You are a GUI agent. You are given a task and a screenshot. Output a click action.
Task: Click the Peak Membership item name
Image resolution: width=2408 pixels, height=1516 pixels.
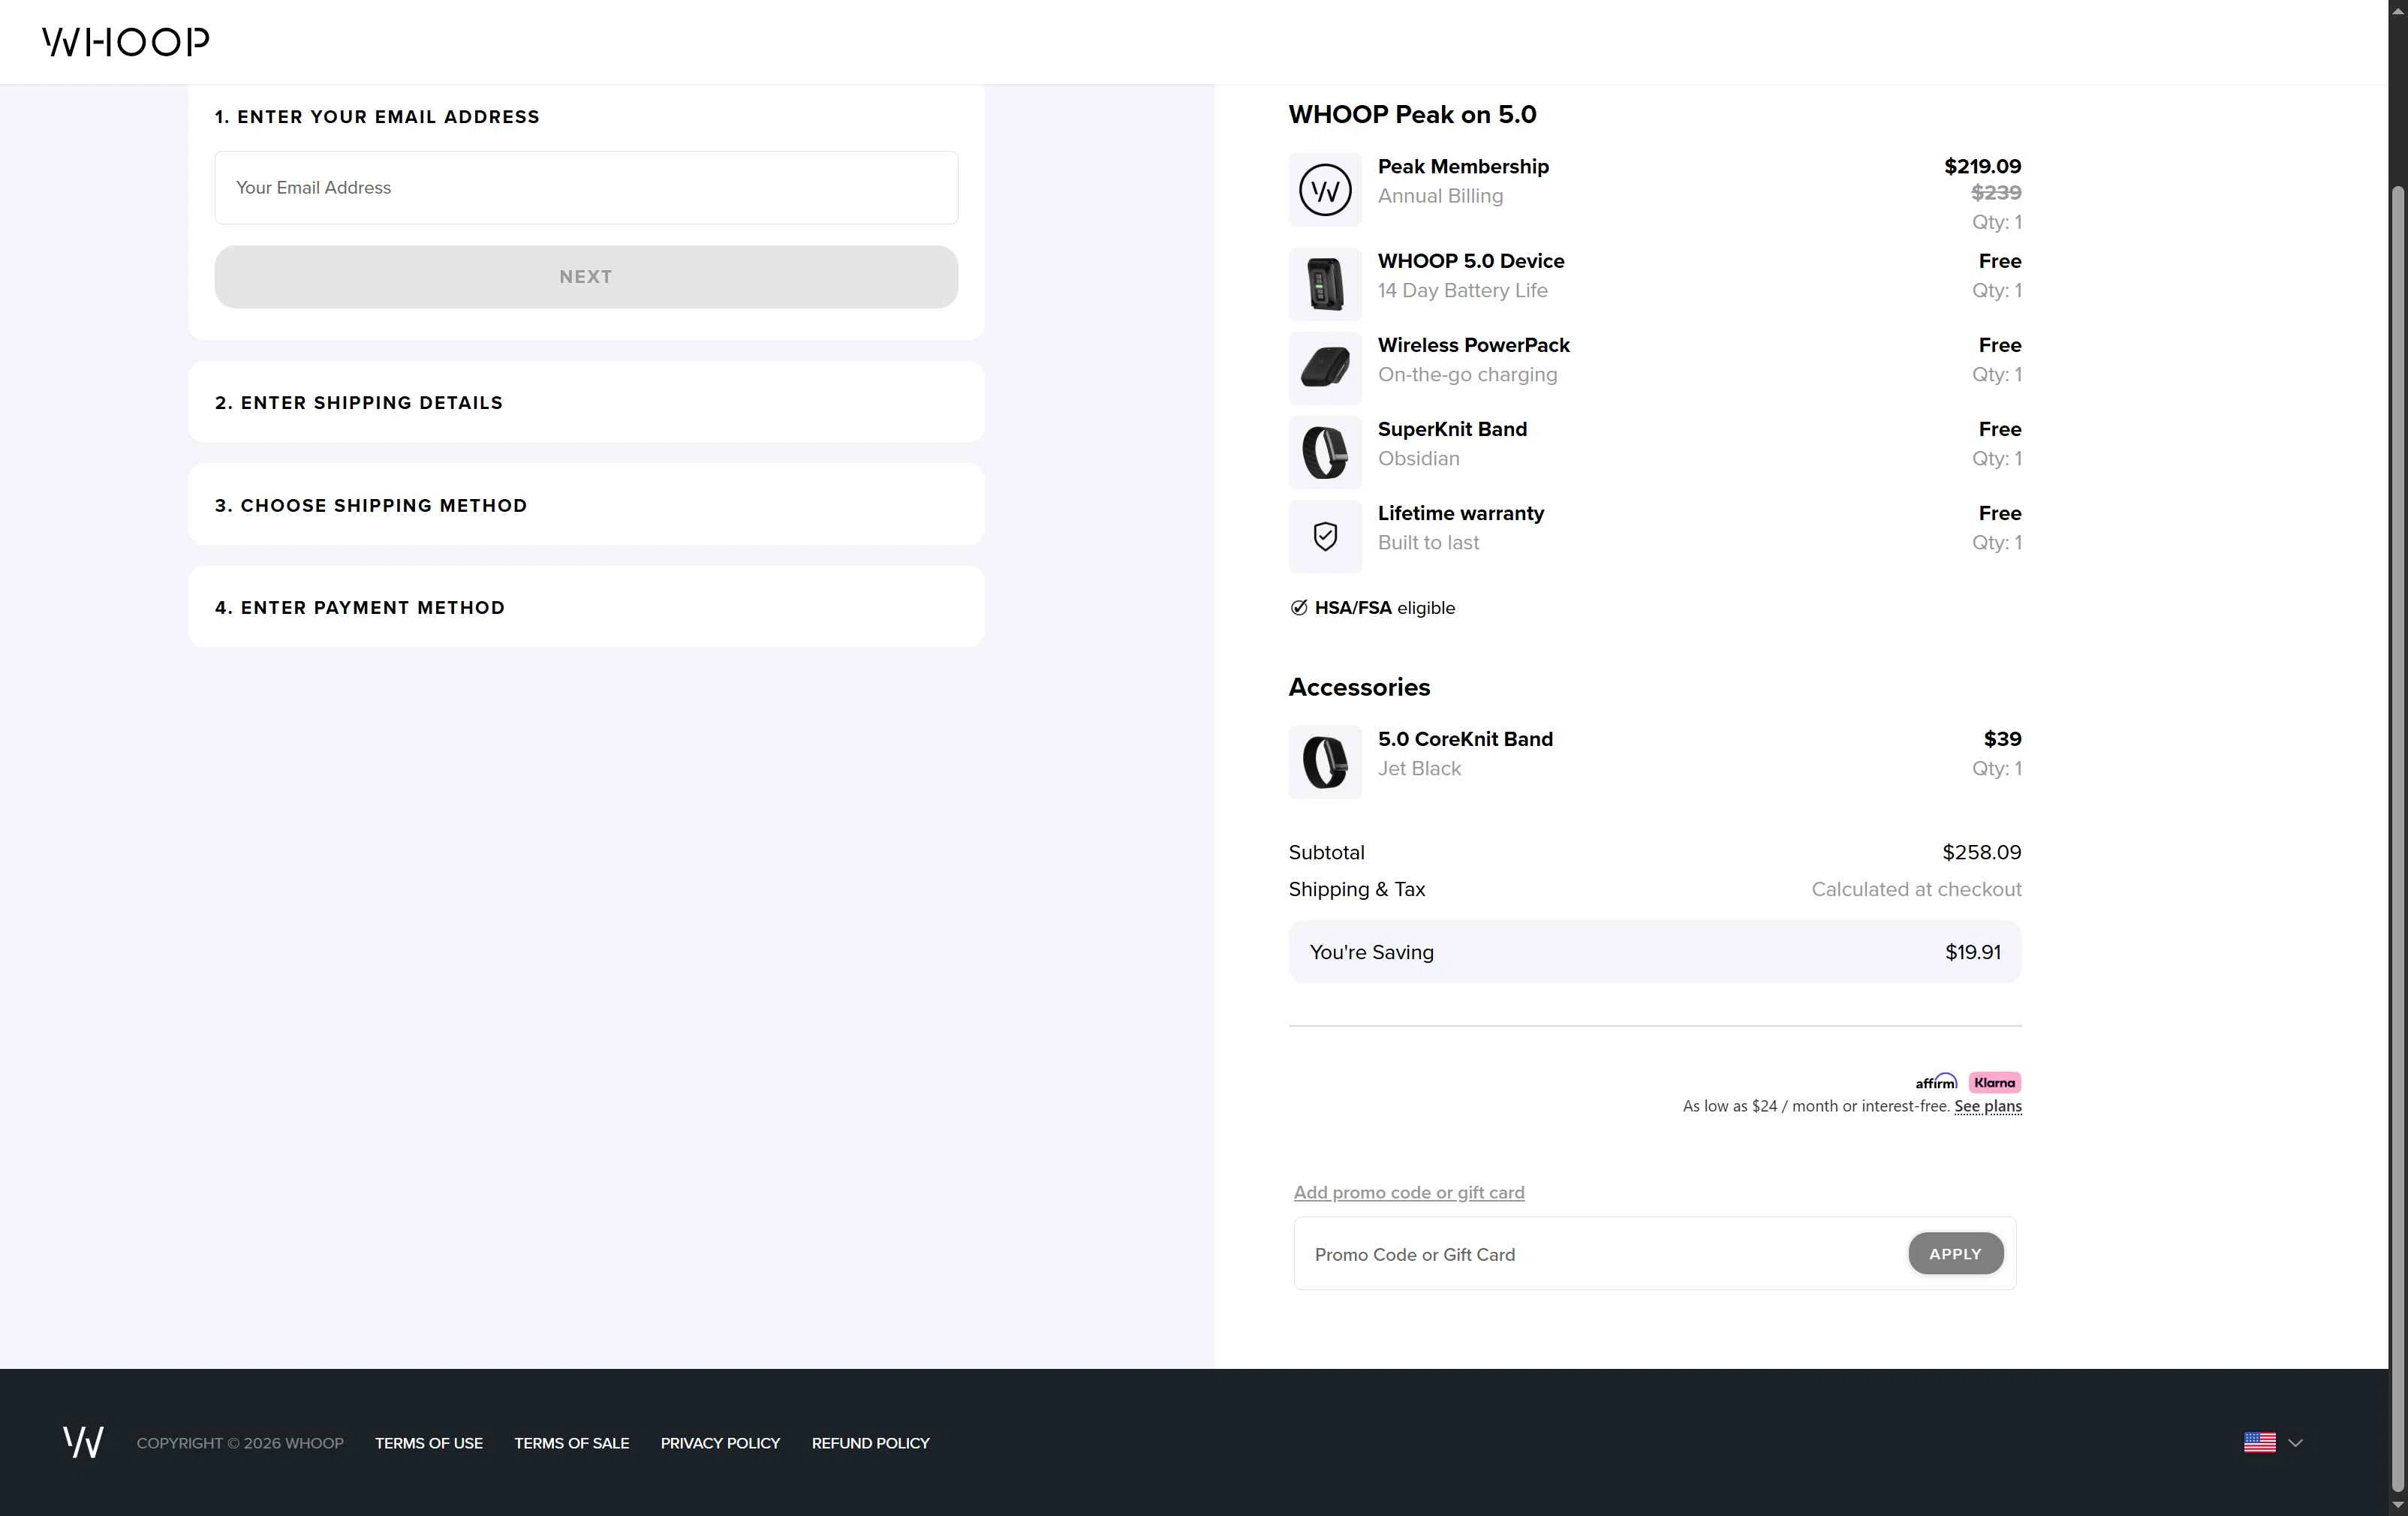(x=1463, y=166)
